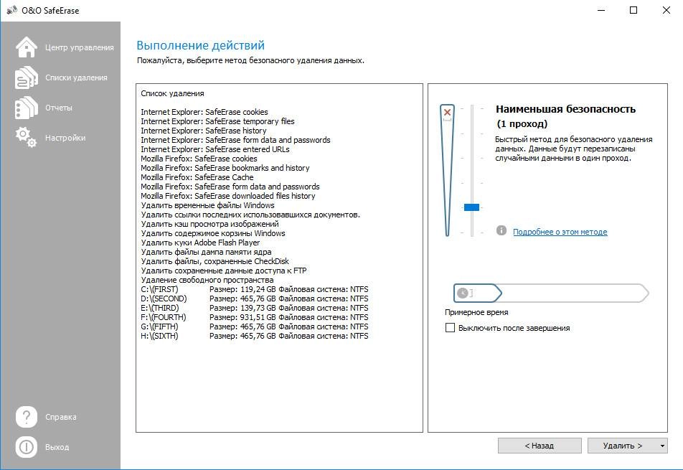Click the reports files icon

pyautogui.click(x=26, y=108)
